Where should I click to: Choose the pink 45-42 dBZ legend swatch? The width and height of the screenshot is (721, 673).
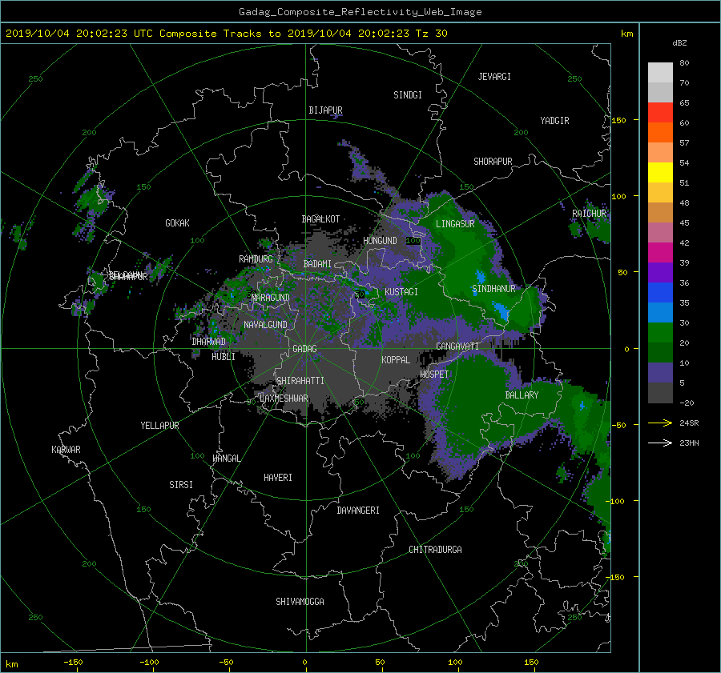click(660, 233)
